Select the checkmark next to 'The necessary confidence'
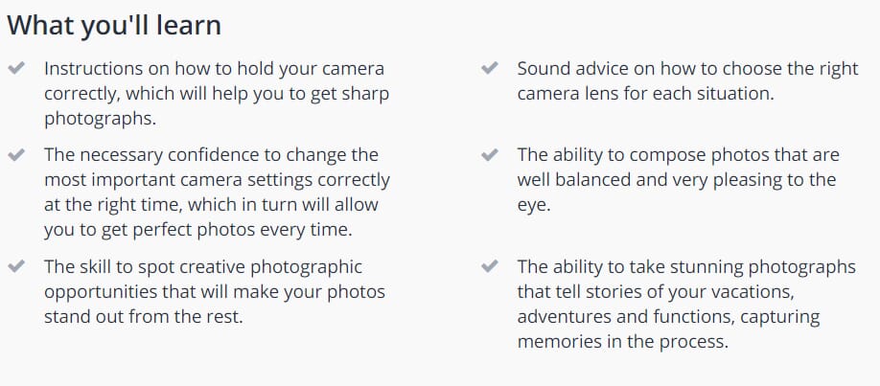The image size is (880, 386). pos(16,153)
